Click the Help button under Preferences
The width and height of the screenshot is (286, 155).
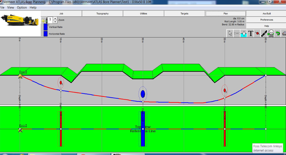point(267,26)
